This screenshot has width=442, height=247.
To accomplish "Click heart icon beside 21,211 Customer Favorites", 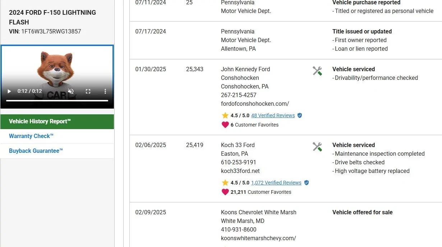I will point(225,192).
